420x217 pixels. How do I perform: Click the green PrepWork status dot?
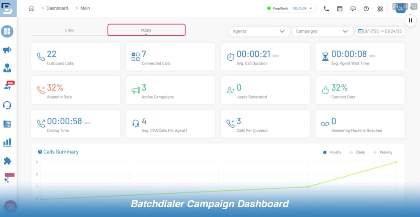click(x=269, y=9)
